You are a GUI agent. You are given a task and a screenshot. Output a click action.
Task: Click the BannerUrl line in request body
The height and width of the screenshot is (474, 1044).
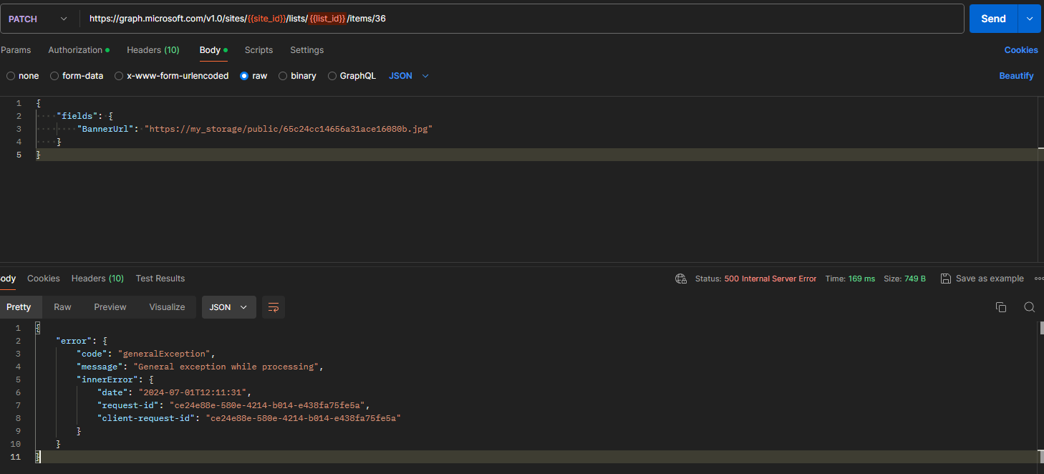click(255, 129)
